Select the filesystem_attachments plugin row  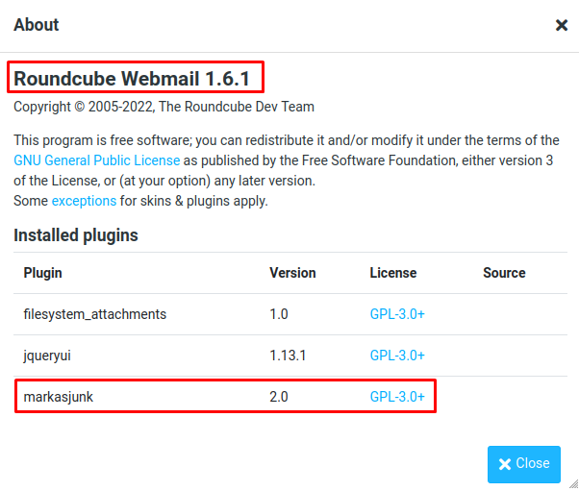[x=290, y=314]
